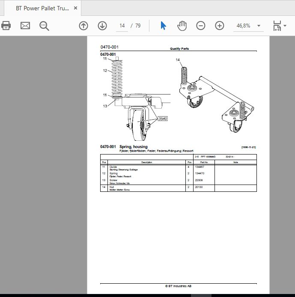This screenshot has height=297, width=295.
Task: Click the 'Description' column header
Action: point(147,162)
